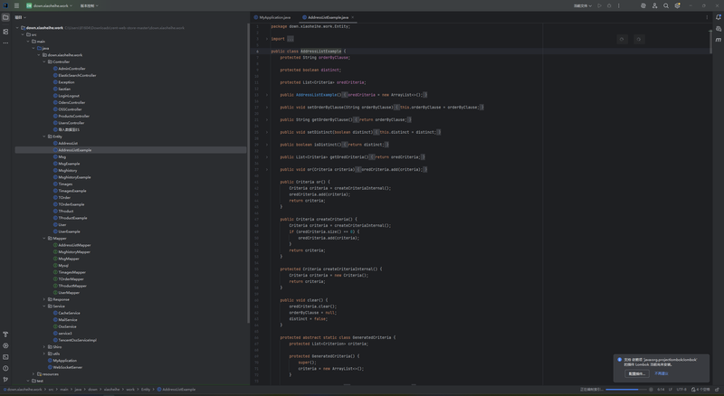Click the don't suggest link in notification

point(662,373)
